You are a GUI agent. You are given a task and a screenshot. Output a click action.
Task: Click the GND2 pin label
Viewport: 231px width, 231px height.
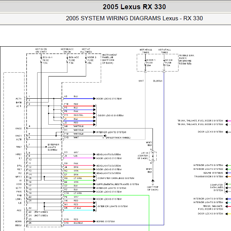18,129
